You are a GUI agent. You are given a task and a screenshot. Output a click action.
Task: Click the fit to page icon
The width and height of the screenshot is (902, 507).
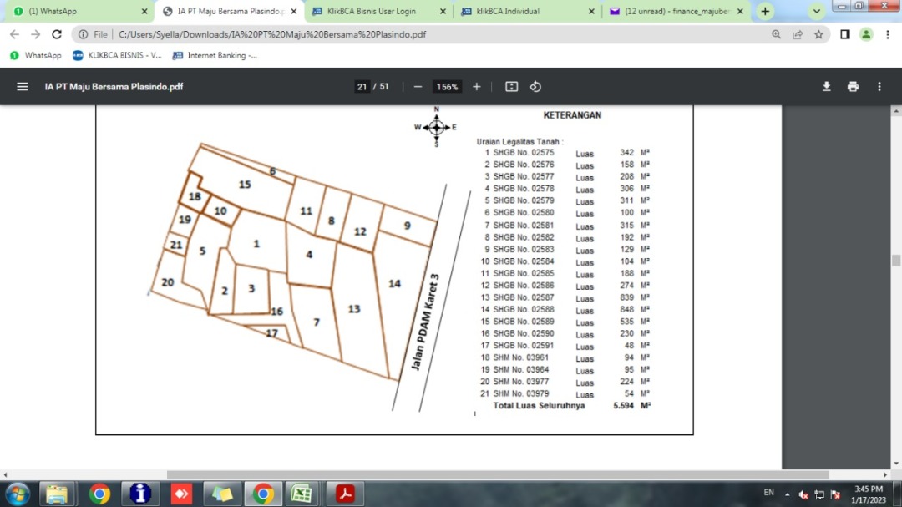click(x=512, y=87)
